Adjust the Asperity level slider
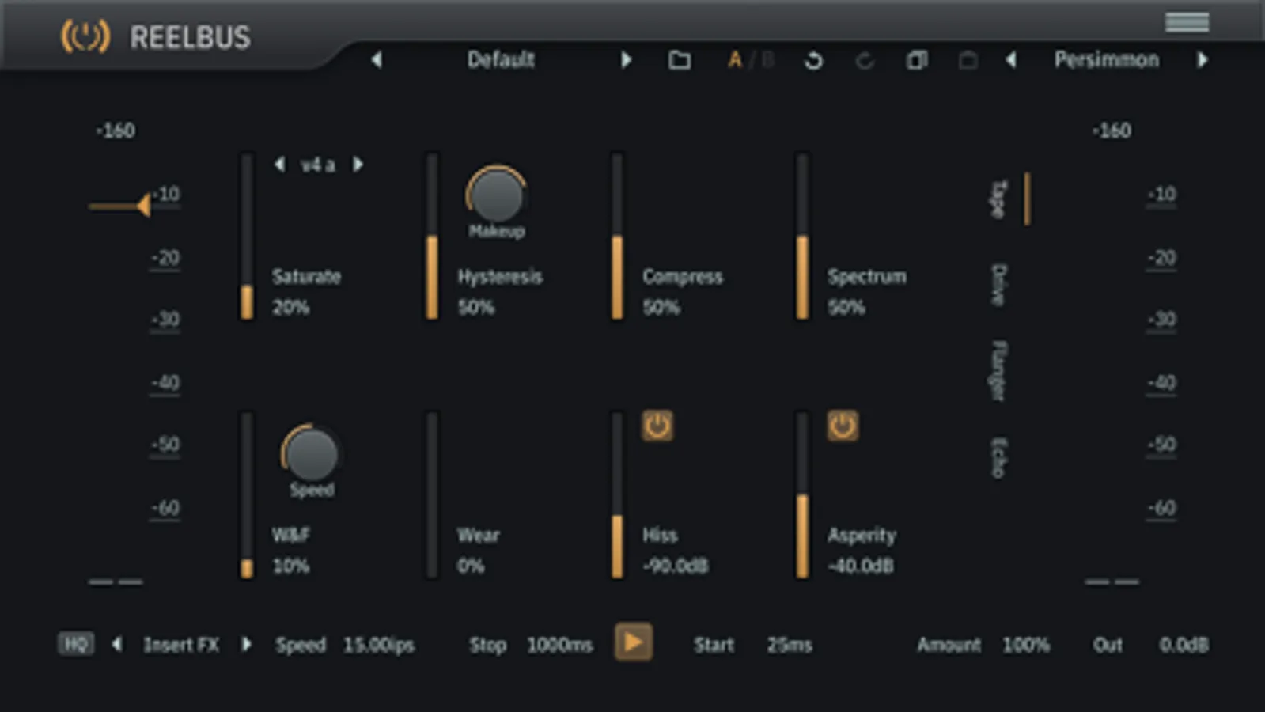 click(802, 494)
